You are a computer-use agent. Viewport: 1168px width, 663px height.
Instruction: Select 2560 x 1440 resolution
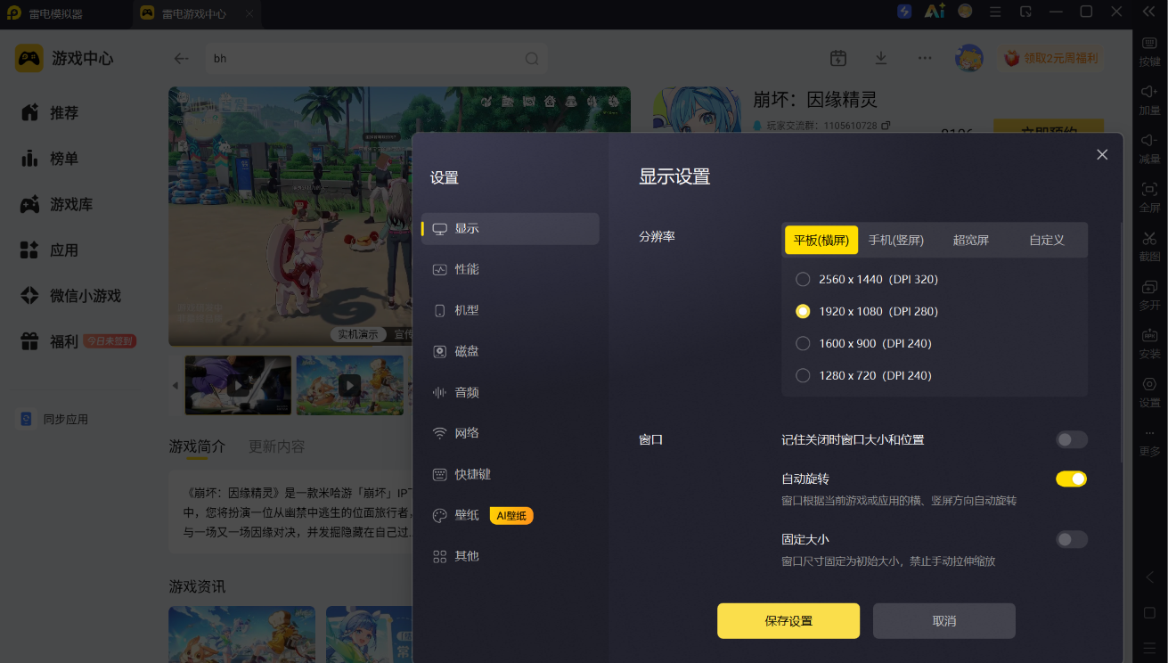point(803,279)
